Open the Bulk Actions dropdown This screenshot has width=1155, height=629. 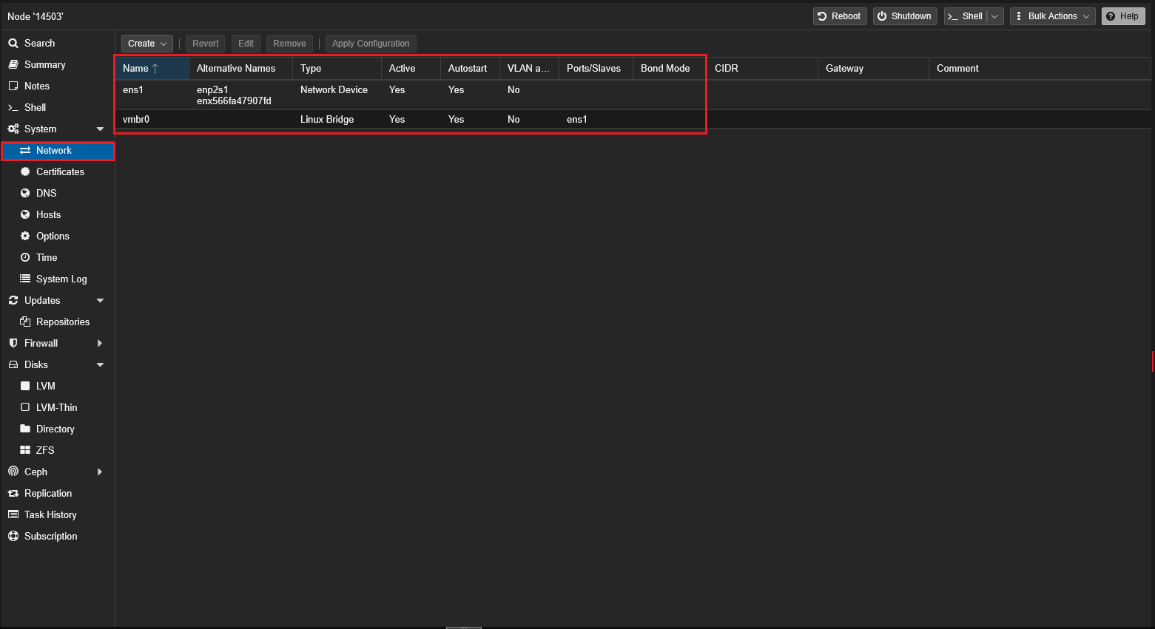pyautogui.click(x=1052, y=16)
